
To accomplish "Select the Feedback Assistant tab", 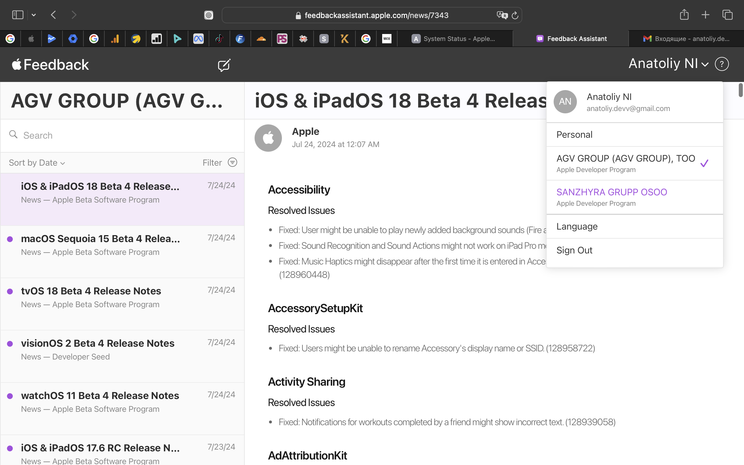I will [x=571, y=39].
